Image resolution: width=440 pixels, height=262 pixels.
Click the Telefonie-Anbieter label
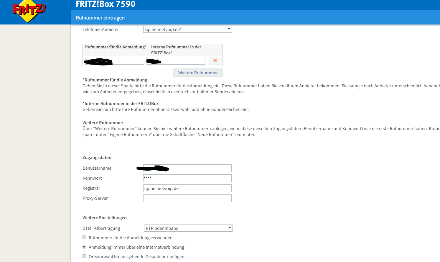(100, 30)
